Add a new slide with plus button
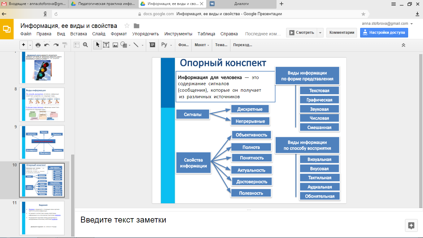 click(x=24, y=45)
